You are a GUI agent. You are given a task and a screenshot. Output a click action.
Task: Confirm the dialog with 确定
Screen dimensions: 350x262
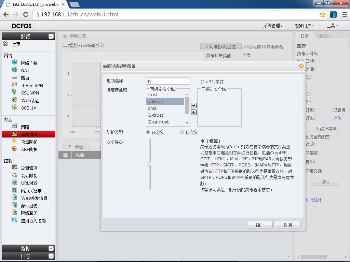pyautogui.click(x=260, y=225)
